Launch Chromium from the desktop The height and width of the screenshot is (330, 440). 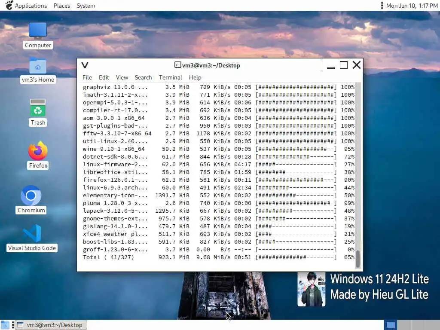31,199
